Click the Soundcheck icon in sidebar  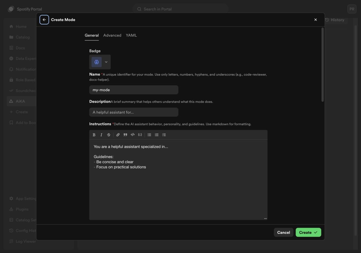[x=11, y=91]
